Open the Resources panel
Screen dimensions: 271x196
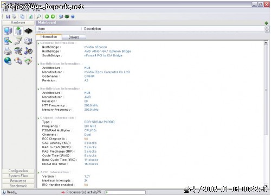click(18, 181)
